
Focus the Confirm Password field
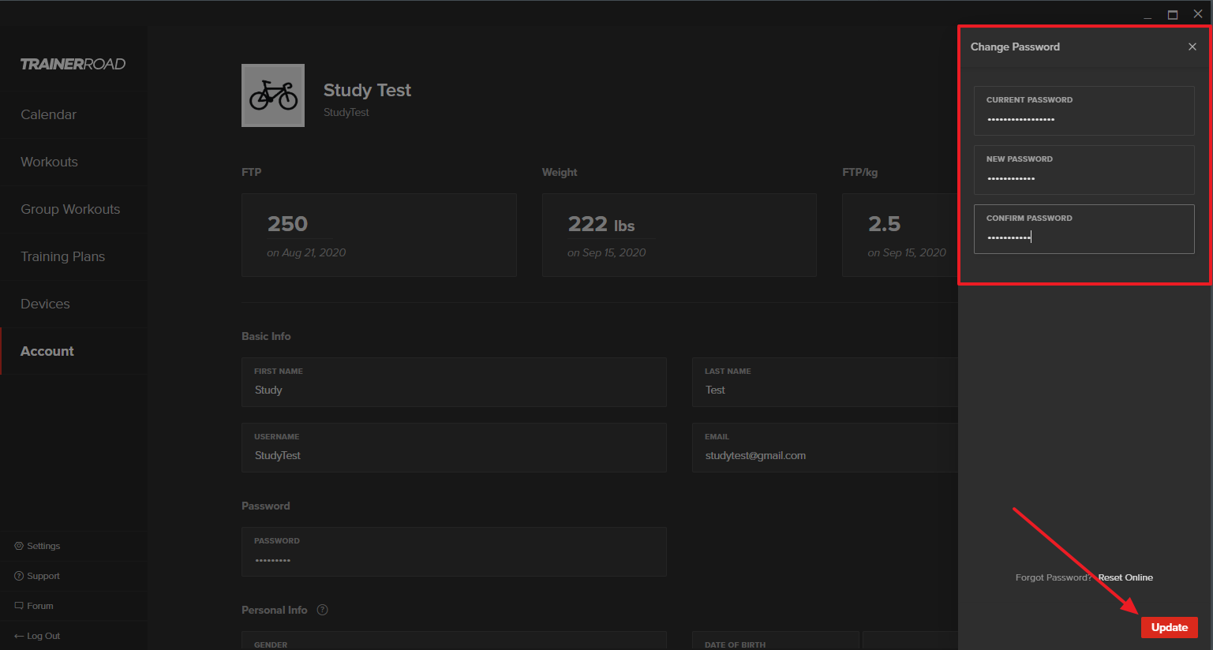coord(1084,229)
